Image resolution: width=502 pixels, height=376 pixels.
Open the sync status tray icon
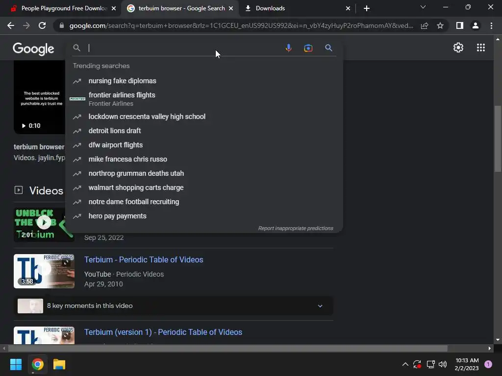click(417, 364)
